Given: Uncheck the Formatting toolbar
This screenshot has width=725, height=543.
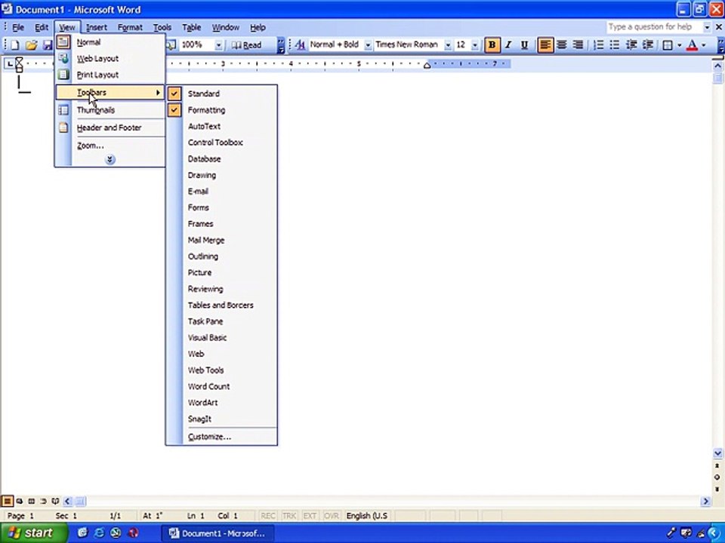Looking at the screenshot, I should tap(221, 110).
